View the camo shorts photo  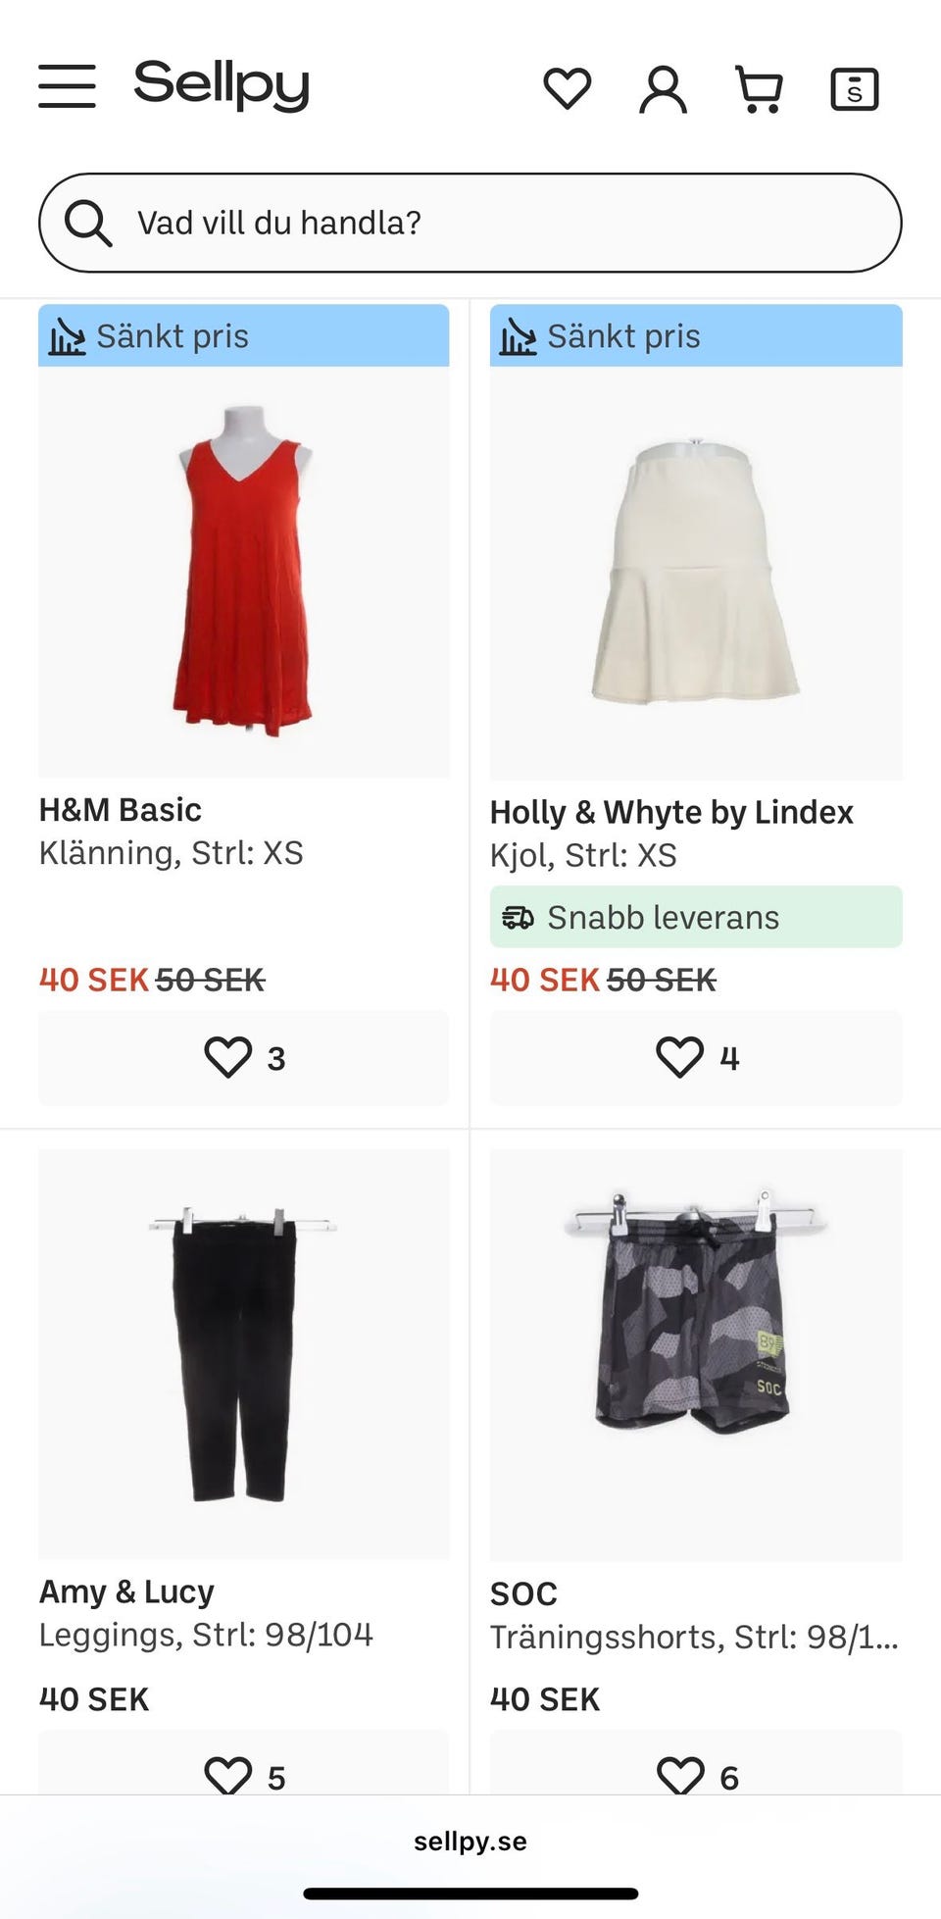tap(696, 1355)
